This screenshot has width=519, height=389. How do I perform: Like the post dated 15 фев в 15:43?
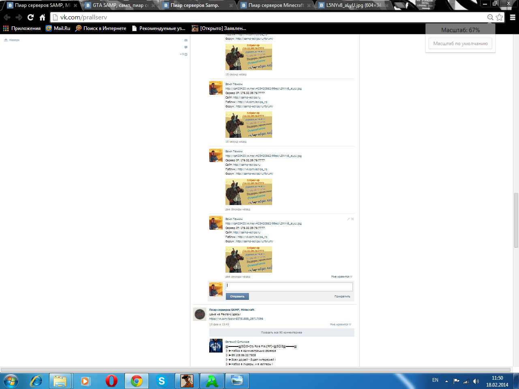341,325
